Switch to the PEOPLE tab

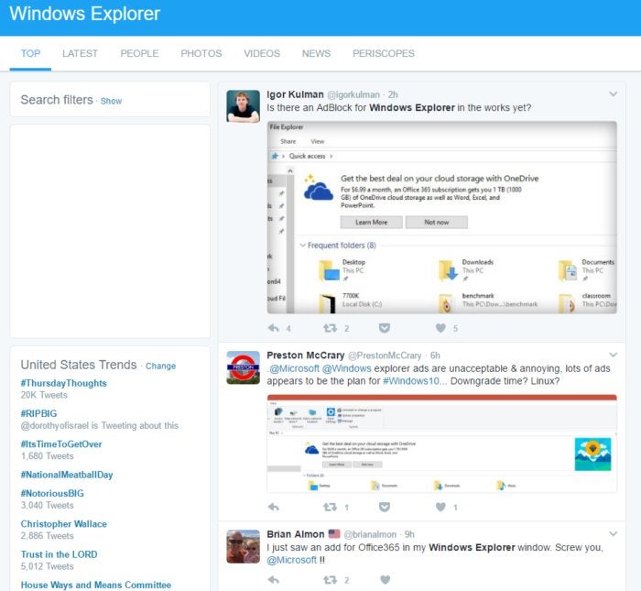(139, 53)
